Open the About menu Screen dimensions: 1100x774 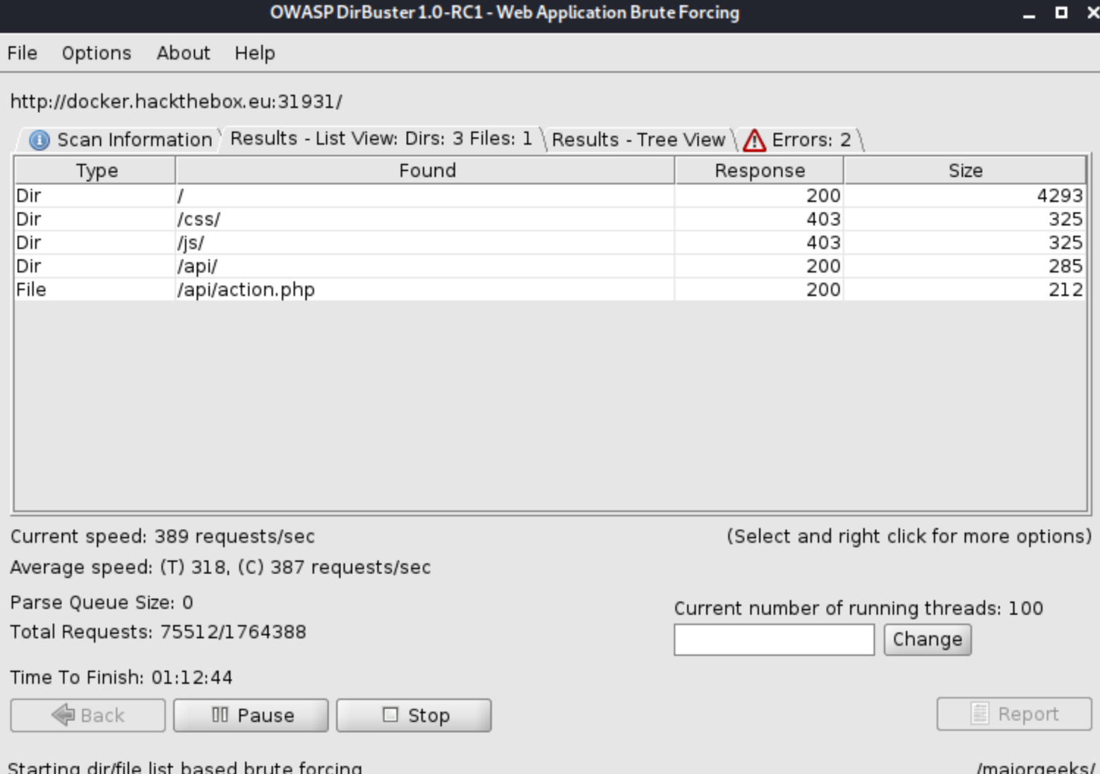click(183, 53)
